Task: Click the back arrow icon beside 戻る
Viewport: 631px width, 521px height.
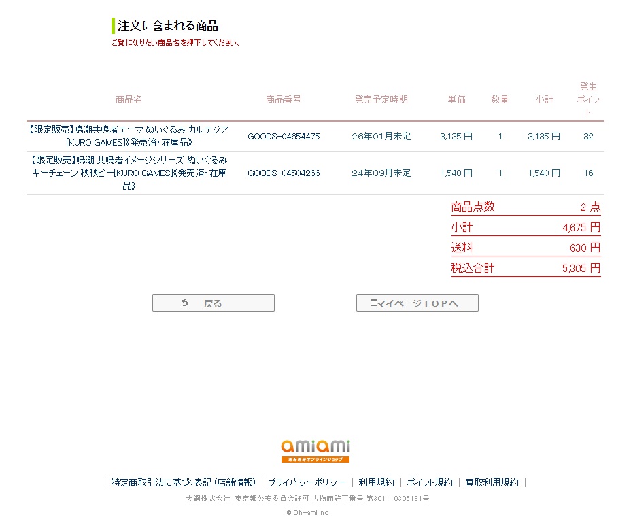Action: [184, 303]
